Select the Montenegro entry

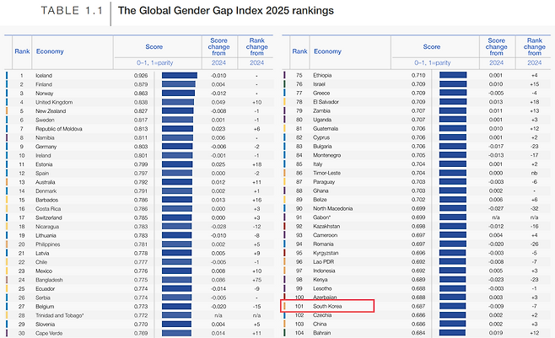tap(326, 155)
